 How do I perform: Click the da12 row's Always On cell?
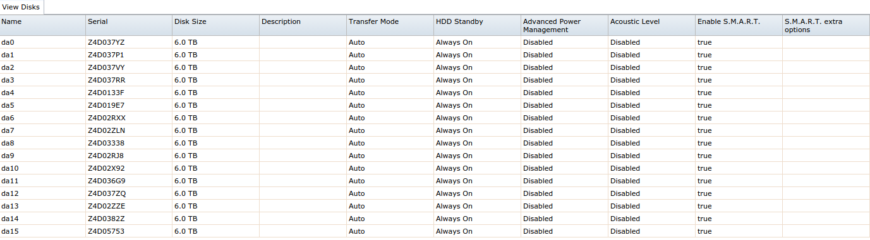coord(454,193)
